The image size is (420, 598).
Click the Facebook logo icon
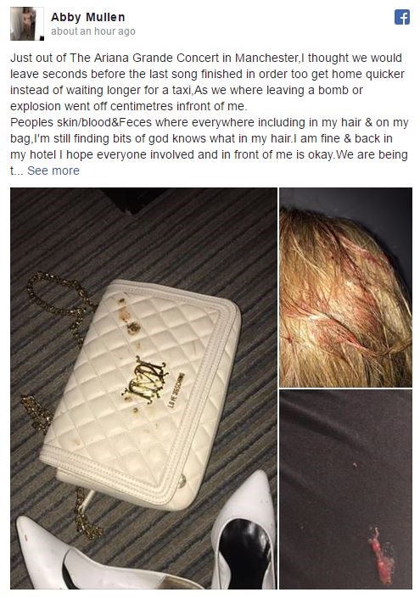click(401, 17)
